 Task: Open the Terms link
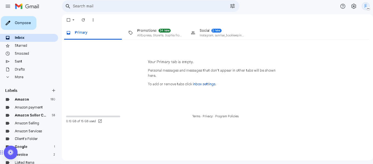[196, 116]
